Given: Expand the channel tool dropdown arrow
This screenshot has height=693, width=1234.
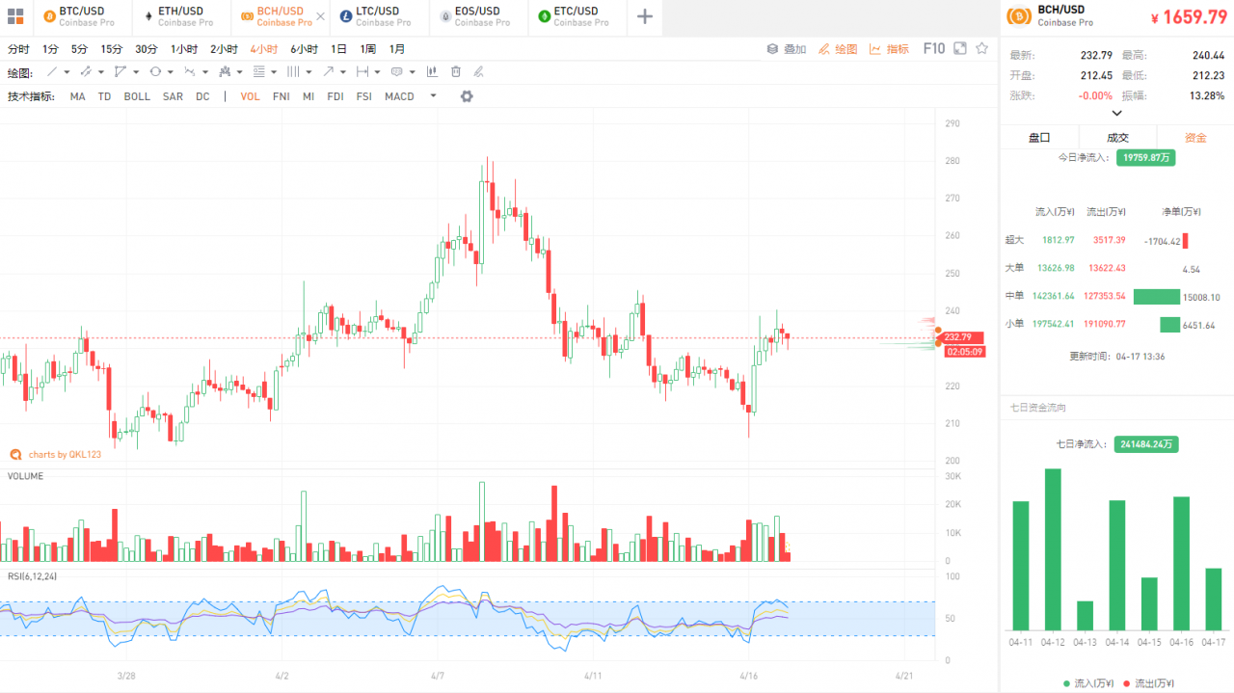Looking at the screenshot, I should 101,72.
